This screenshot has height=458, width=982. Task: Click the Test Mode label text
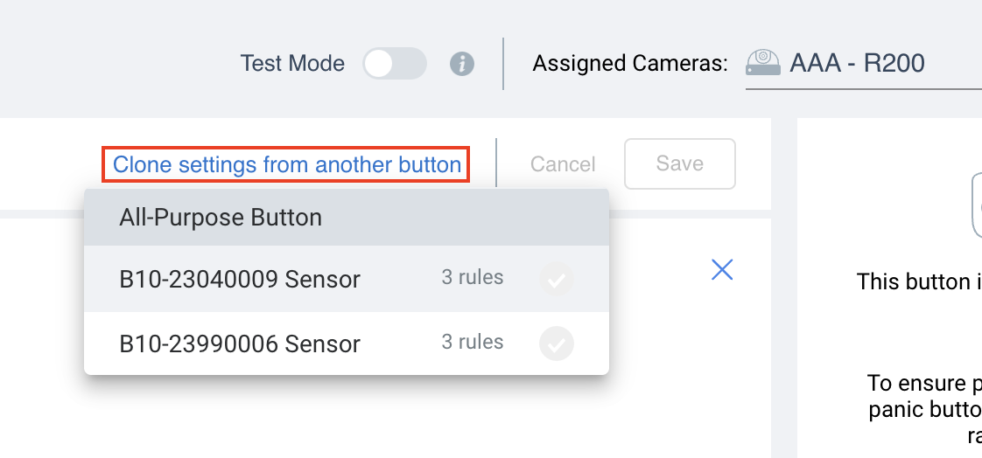tap(292, 63)
